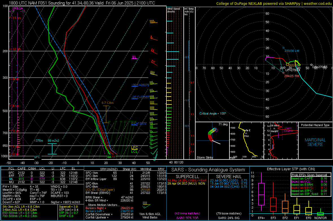The image size is (333, 221).
Task: Click the Prob EF2+ Given Supercell header
Action: click(309, 175)
